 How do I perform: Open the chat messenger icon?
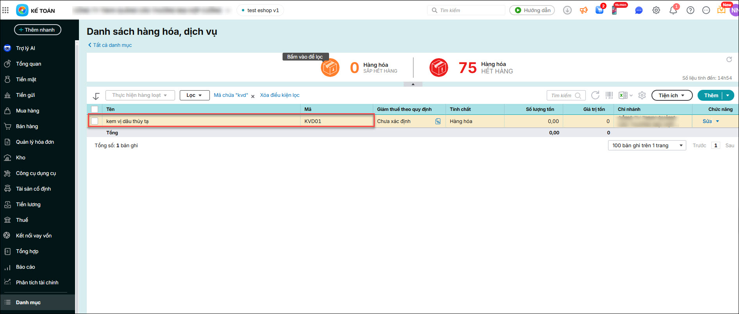(639, 11)
